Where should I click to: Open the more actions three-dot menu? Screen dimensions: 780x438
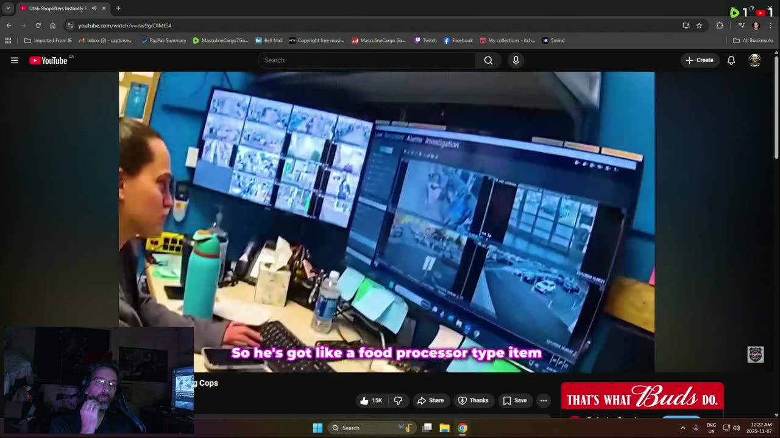[544, 400]
